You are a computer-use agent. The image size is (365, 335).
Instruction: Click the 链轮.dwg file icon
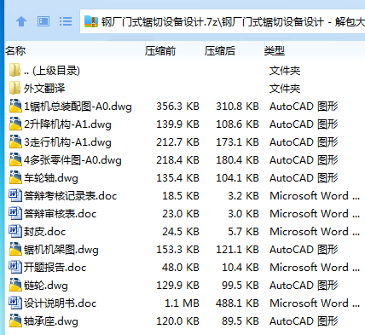tap(15, 285)
